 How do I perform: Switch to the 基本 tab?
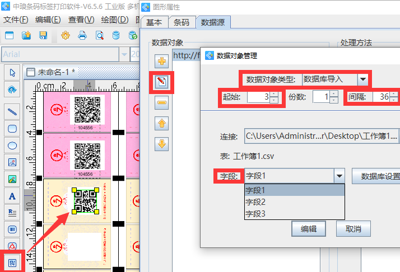154,22
